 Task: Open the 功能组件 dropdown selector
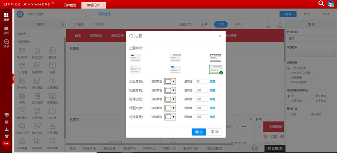40,34
